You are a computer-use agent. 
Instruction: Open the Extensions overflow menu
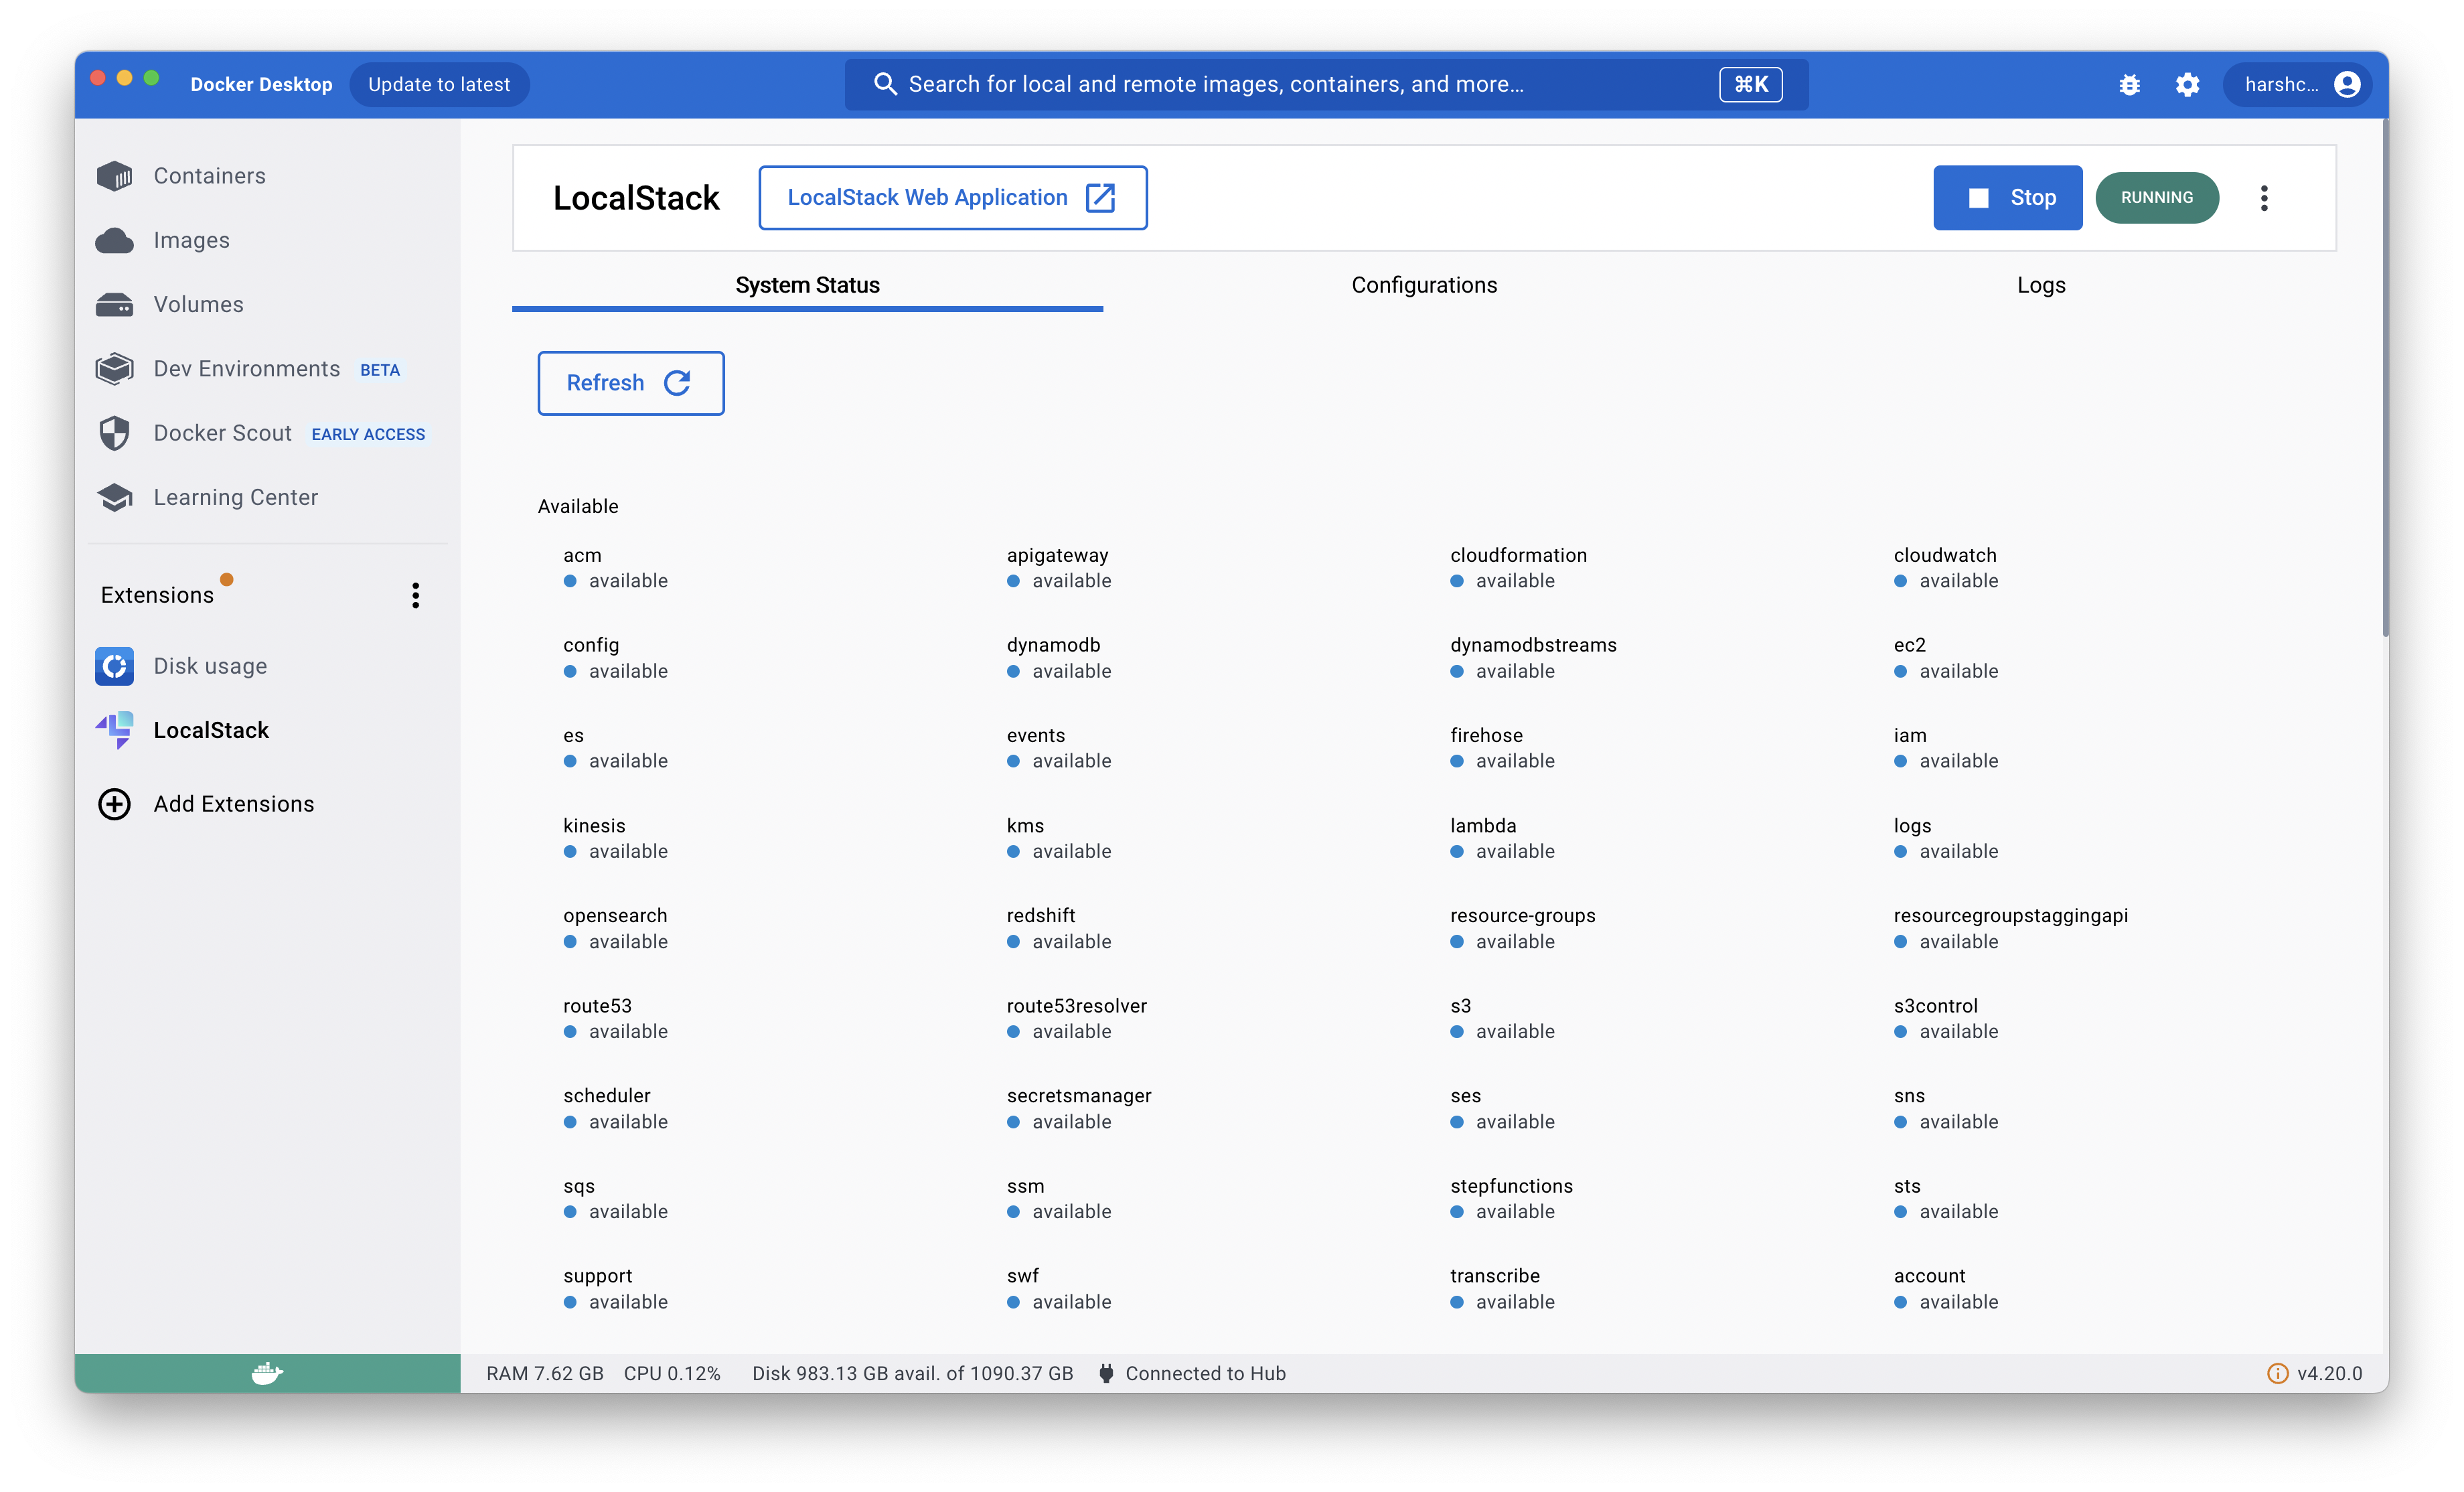[416, 595]
